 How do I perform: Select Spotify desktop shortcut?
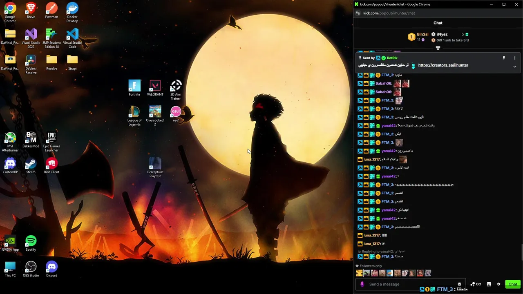31,243
